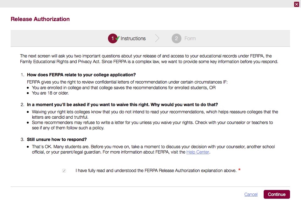Click the 'You are 18 or older' bullet
Screen dimensions: 301x200
click(50, 93)
